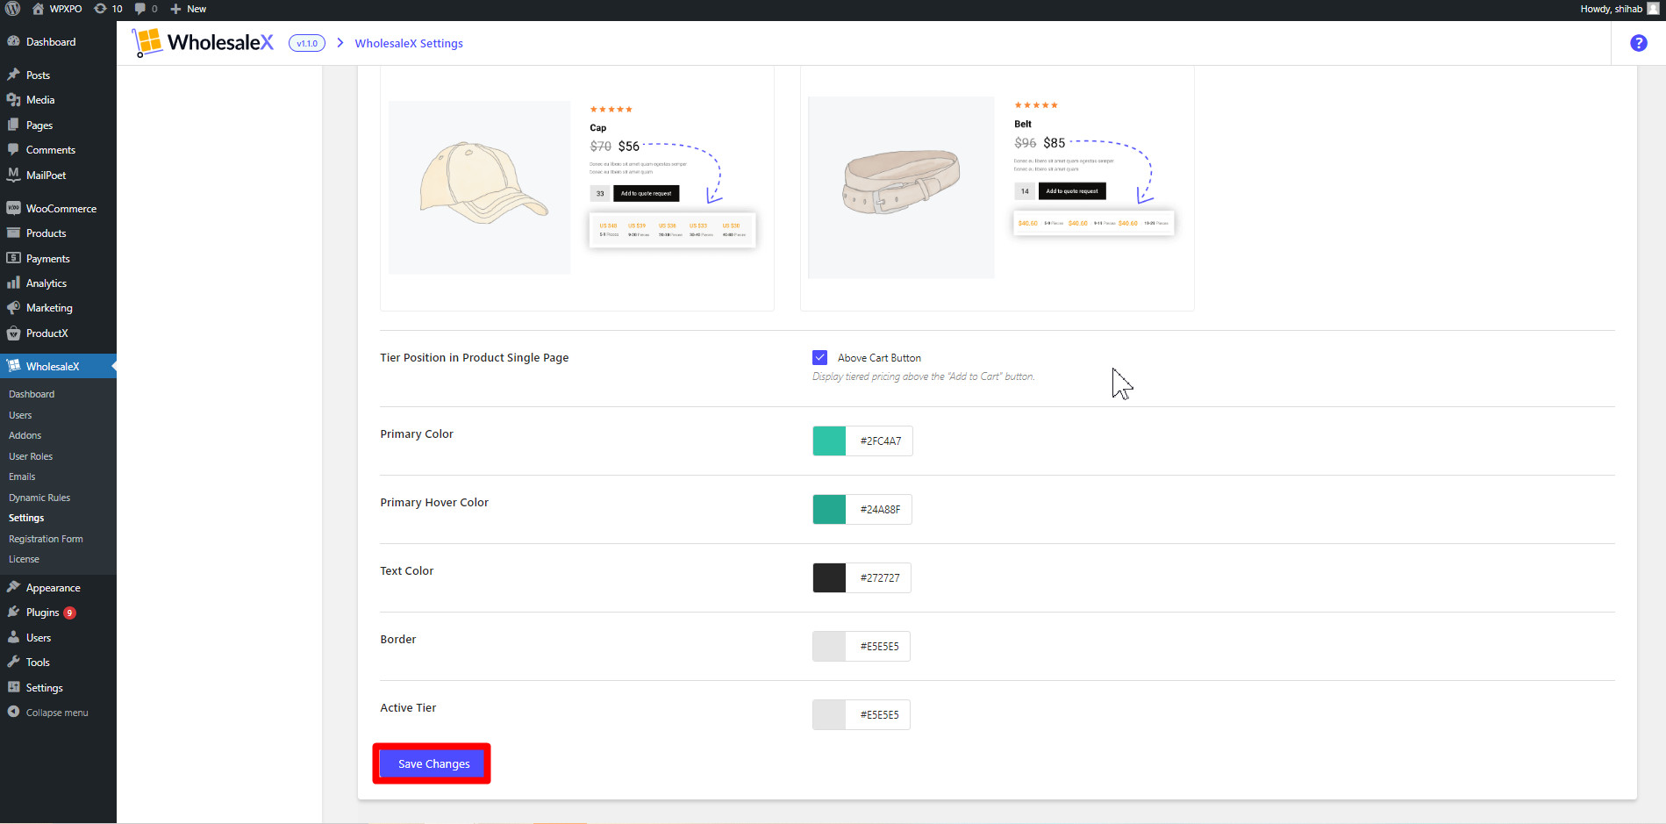Click the New text in admin bar

tap(197, 9)
